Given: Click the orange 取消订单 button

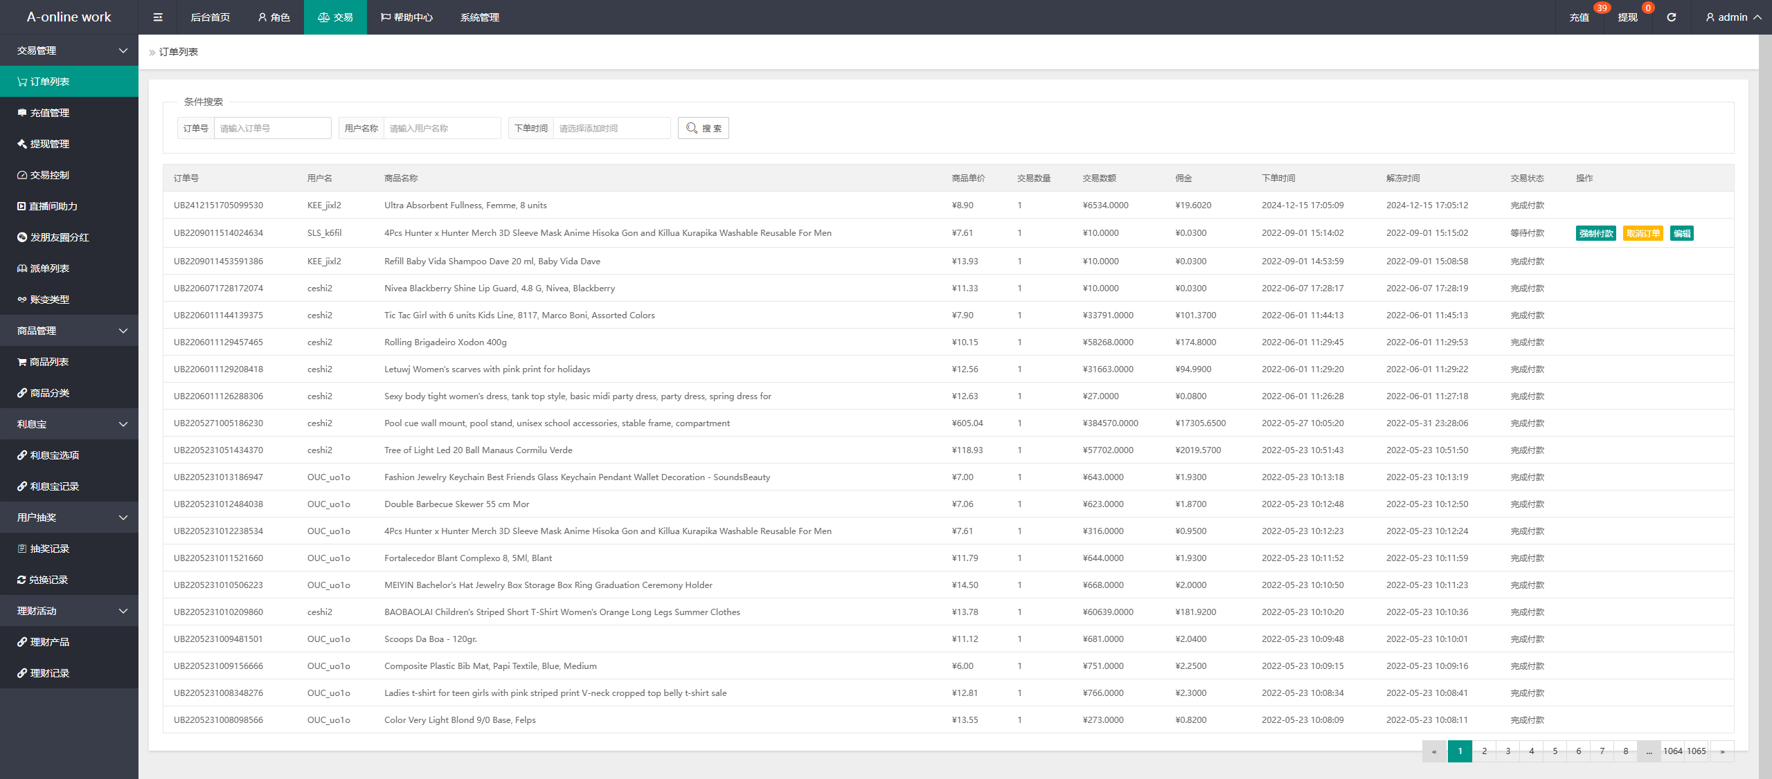Looking at the screenshot, I should (1643, 233).
